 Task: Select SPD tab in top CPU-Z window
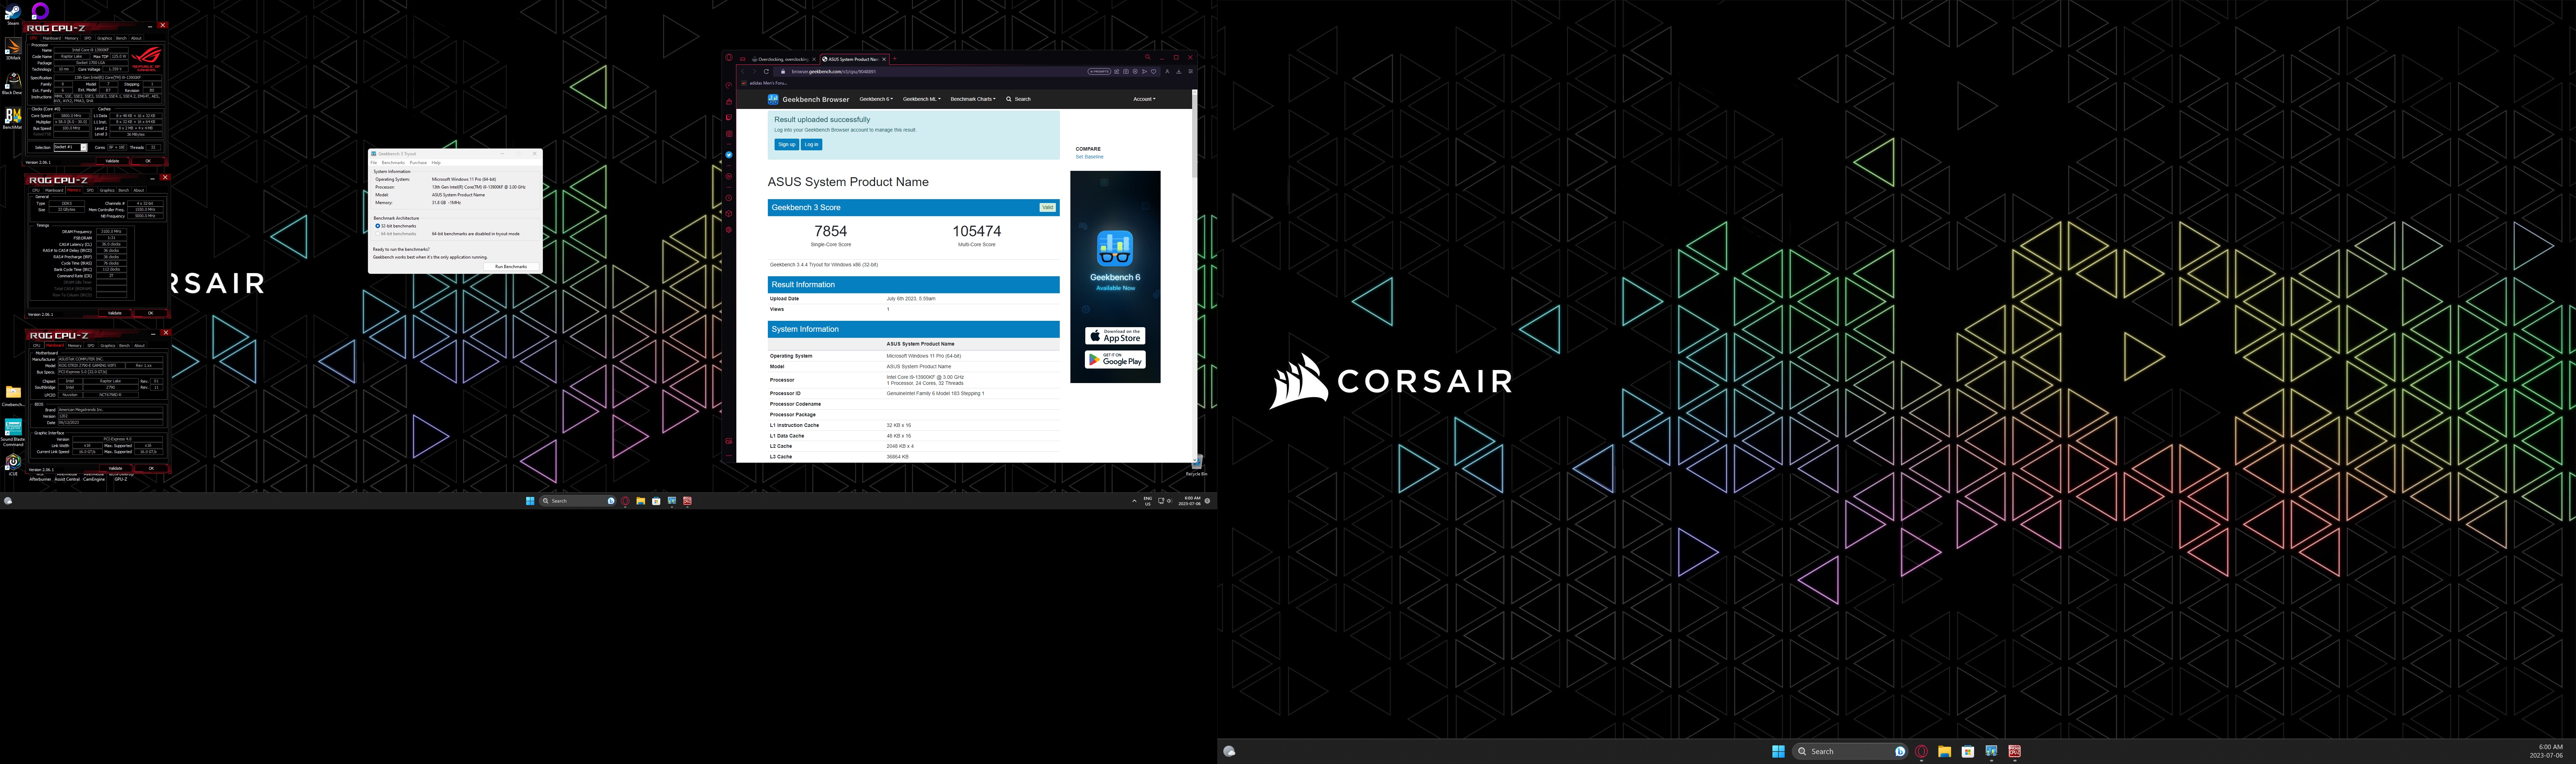pos(88,38)
